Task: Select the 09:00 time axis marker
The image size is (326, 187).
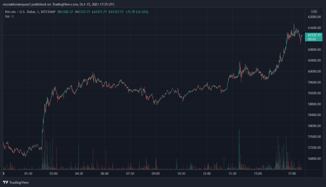Action: [156, 173]
